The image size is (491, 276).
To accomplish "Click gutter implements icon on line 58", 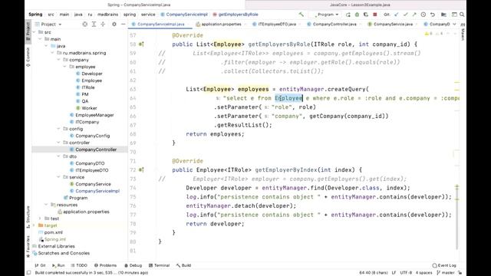I will [x=141, y=44].
